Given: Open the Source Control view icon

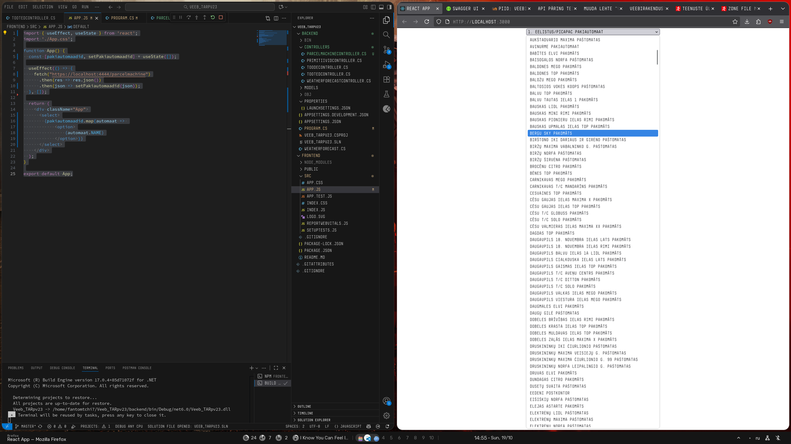Looking at the screenshot, I should 386,50.
